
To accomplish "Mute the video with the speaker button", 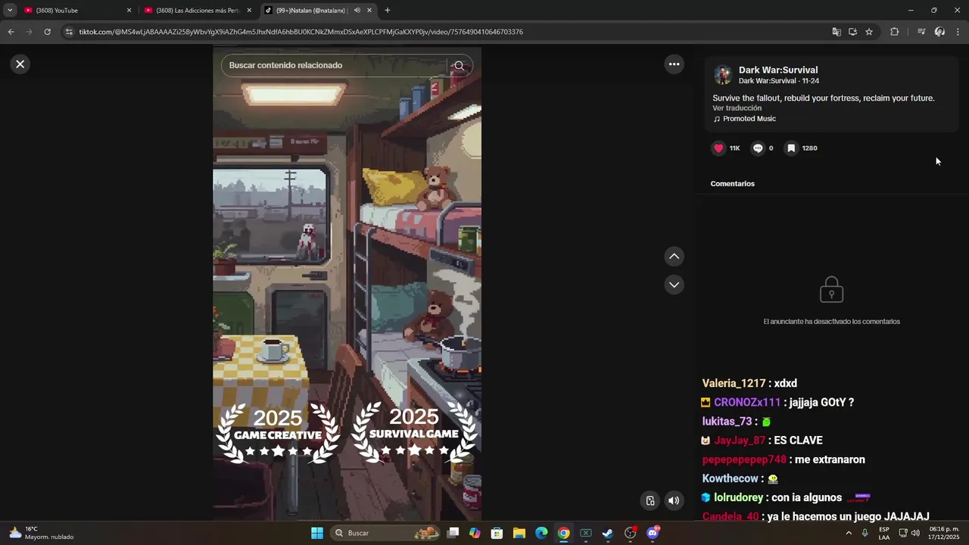I will (x=674, y=500).
